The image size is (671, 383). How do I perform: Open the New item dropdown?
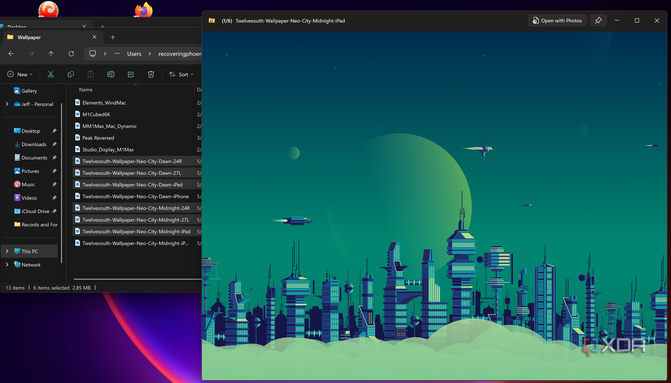[20, 74]
